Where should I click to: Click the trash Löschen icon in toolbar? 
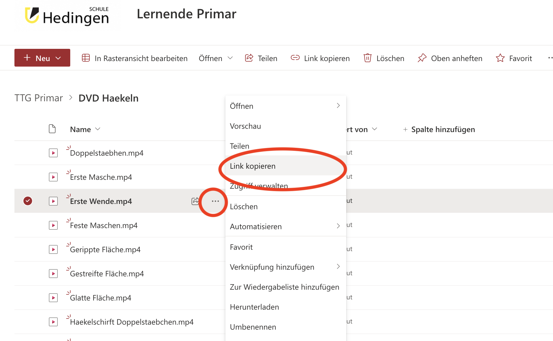coord(368,58)
